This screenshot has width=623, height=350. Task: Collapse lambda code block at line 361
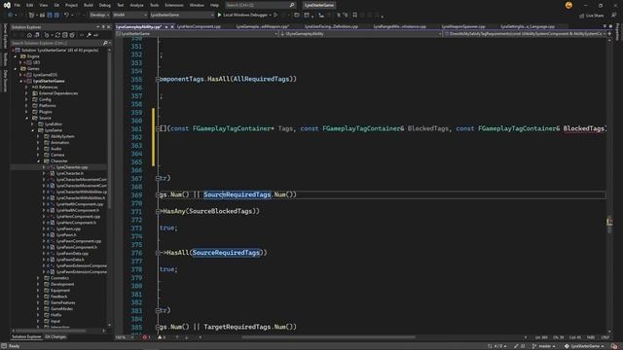tap(158, 128)
